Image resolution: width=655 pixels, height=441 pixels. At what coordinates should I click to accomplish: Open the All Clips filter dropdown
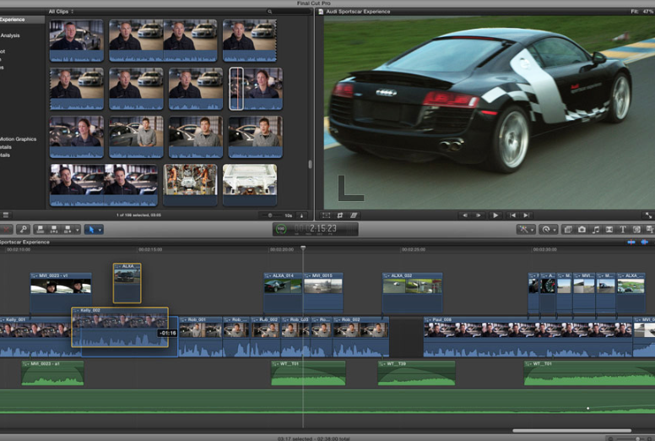click(61, 11)
